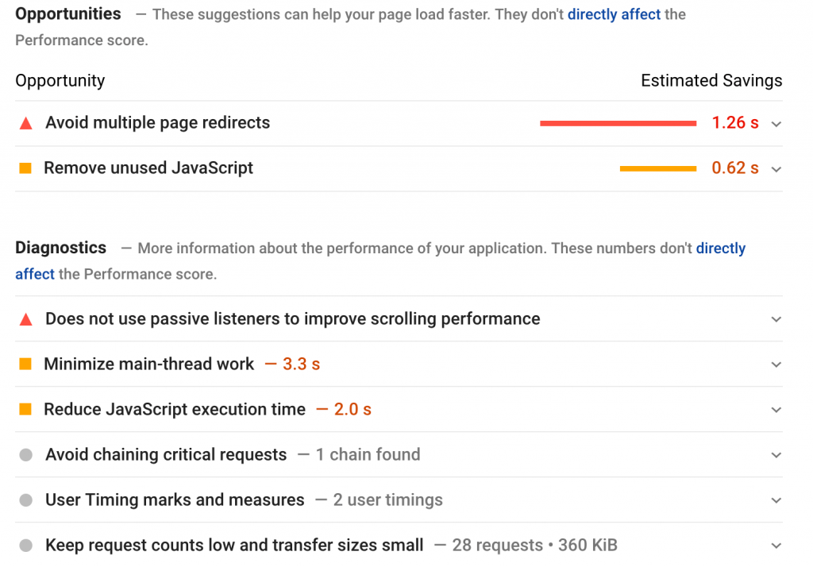
Task: Click gray circle beside Avoid chaining critical requests
Action: click(25, 455)
